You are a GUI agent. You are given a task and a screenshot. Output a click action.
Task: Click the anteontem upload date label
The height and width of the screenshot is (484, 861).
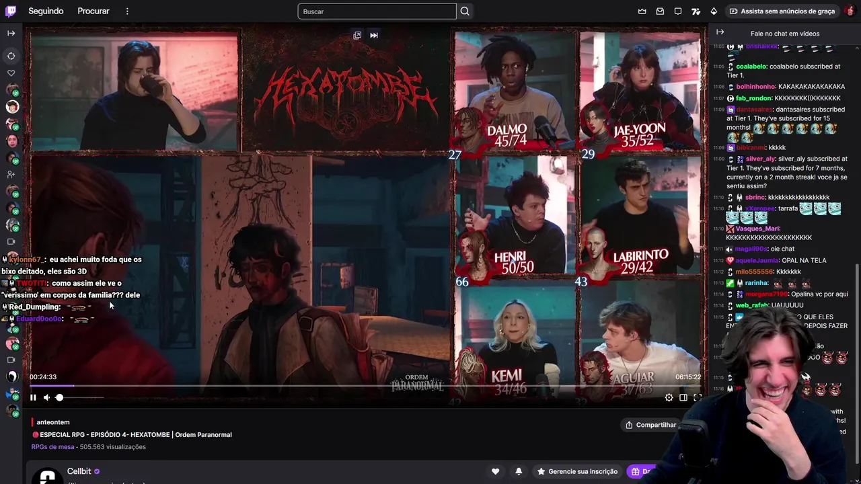[x=53, y=422]
